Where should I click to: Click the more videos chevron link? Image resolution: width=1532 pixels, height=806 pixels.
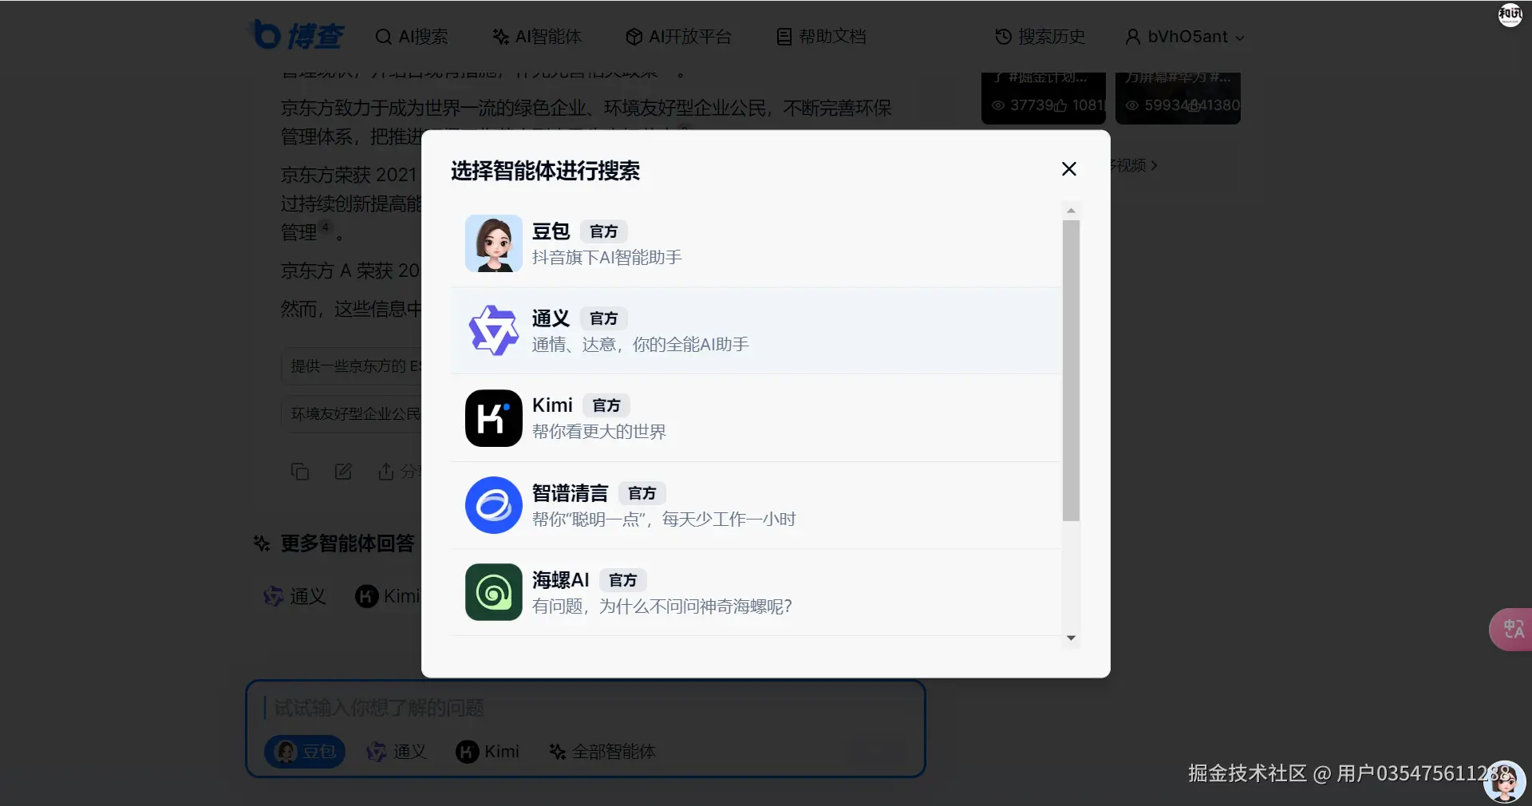tap(1135, 165)
